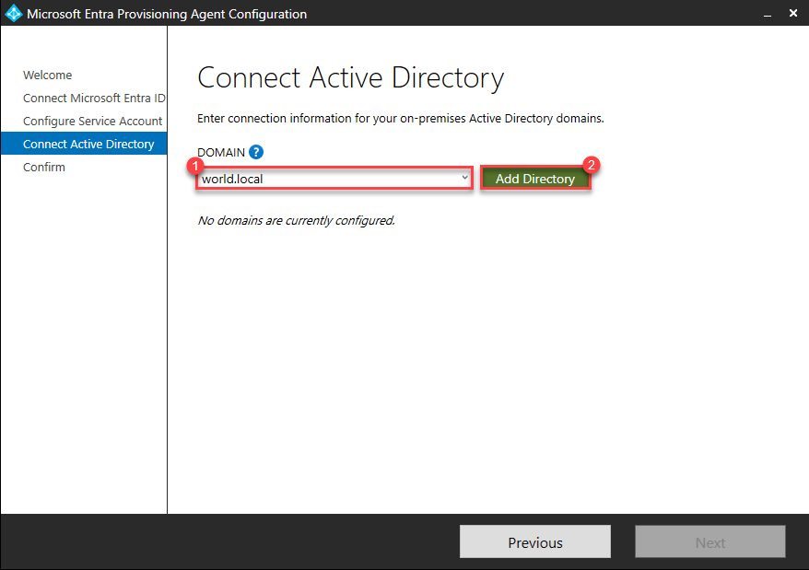The width and height of the screenshot is (809, 570).
Task: Go back with the Previous button
Action: tap(535, 542)
